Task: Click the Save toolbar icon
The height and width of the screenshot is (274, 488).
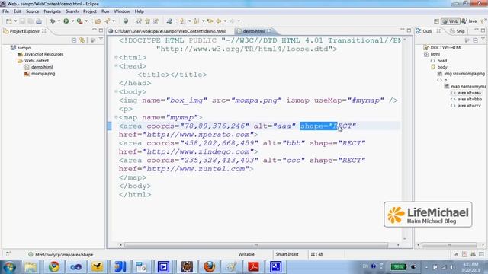Action: pyautogui.click(x=22, y=21)
